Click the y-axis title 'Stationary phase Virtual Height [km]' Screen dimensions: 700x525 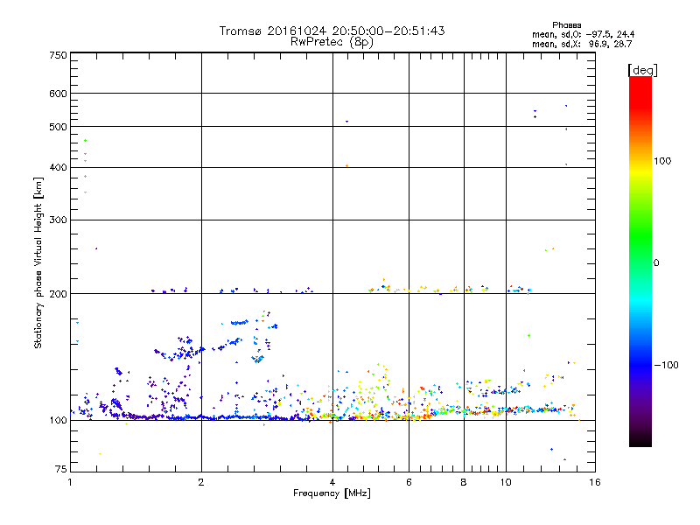click(38, 262)
